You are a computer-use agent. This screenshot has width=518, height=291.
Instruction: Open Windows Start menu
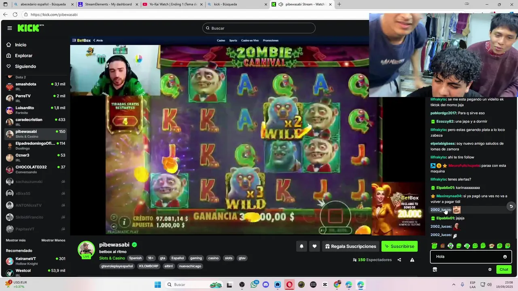158,285
